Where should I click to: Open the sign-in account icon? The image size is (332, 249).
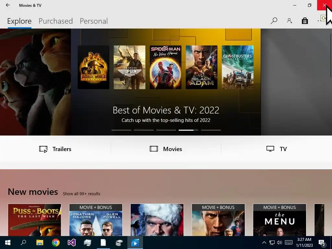pos(290,21)
